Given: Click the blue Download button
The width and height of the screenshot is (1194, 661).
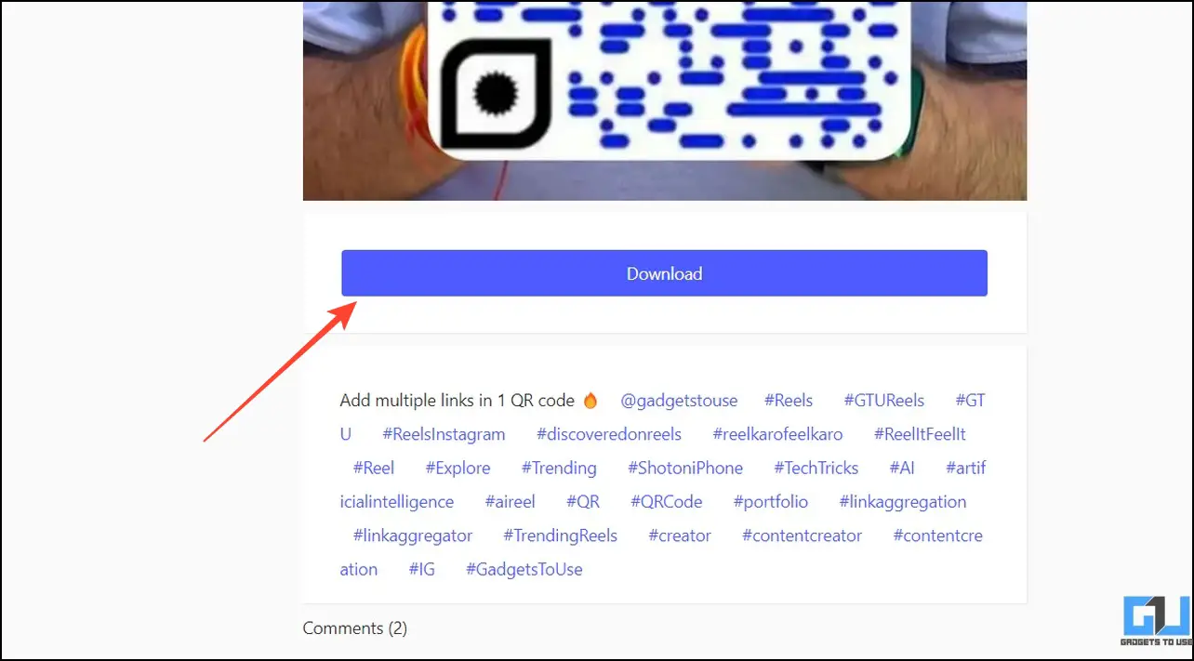Looking at the screenshot, I should click(x=664, y=273).
